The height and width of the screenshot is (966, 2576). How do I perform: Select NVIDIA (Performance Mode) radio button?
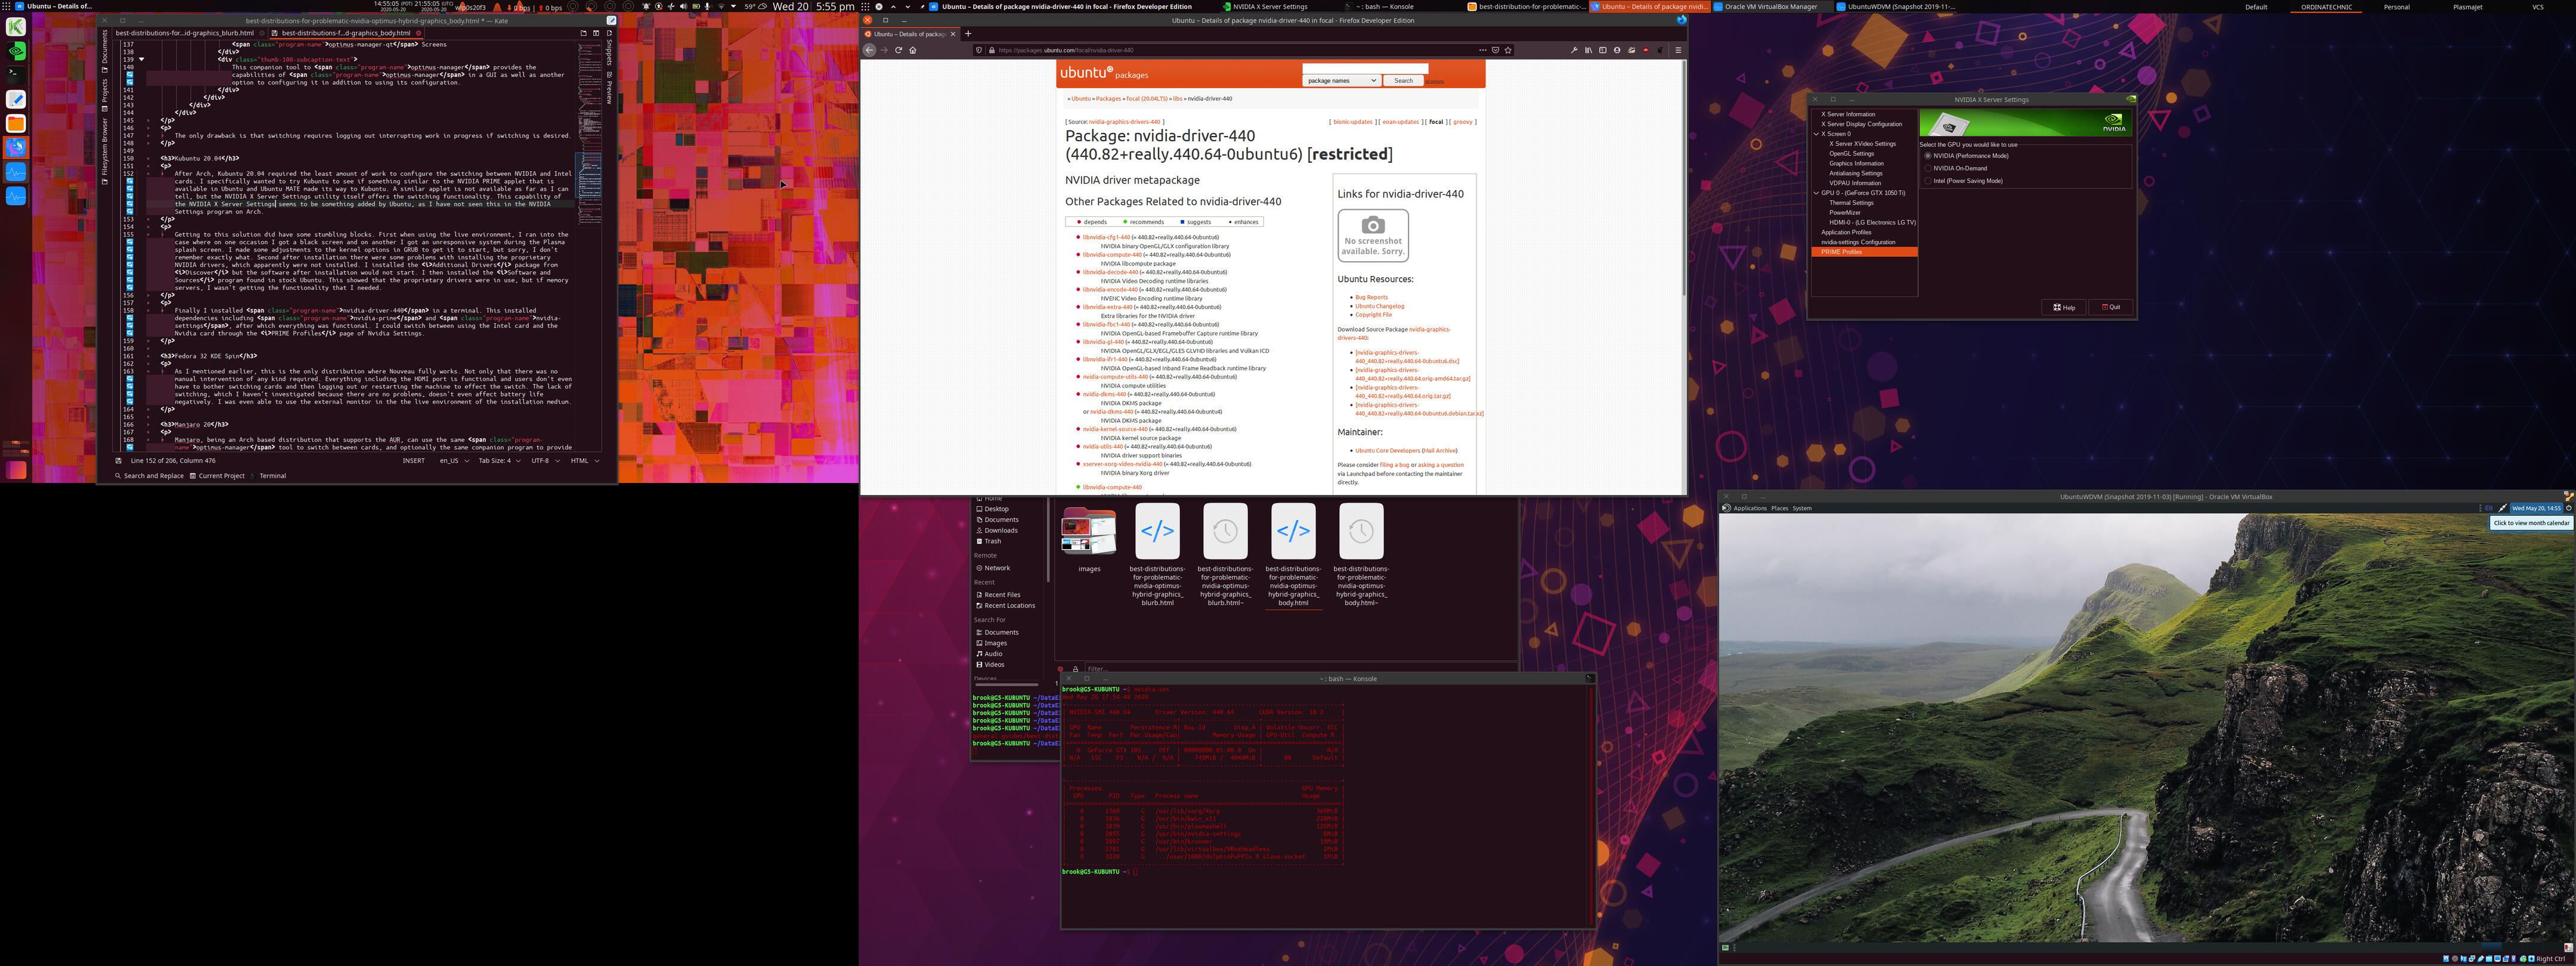pyautogui.click(x=1928, y=156)
